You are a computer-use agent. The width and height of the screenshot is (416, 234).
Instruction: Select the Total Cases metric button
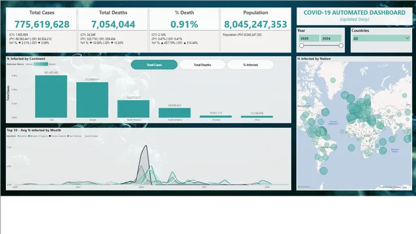(154, 65)
